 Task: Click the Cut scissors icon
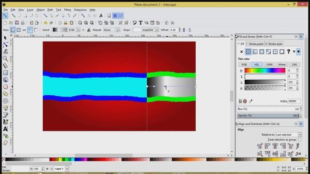click(x=66, y=23)
